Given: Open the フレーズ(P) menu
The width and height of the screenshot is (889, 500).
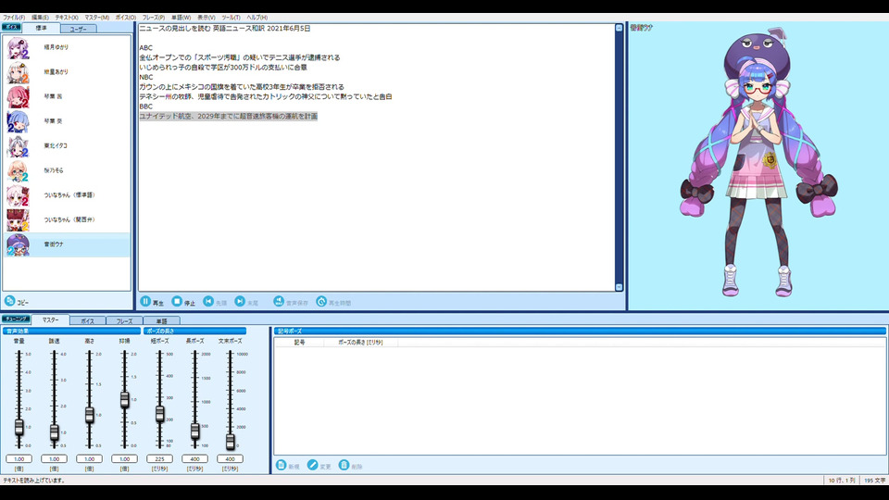Looking at the screenshot, I should click(x=154, y=18).
